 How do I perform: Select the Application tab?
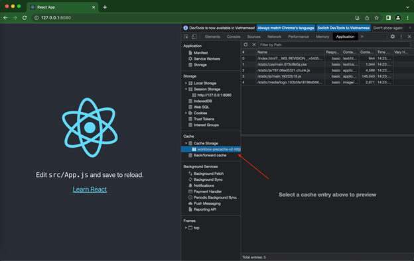click(x=346, y=36)
